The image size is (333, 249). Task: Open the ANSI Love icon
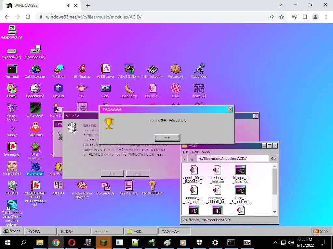point(105,69)
